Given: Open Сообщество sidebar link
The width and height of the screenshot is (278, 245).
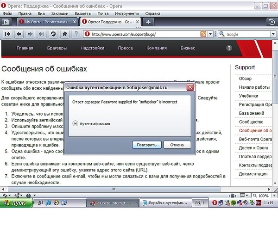Looking at the screenshot, I should click(251, 122).
